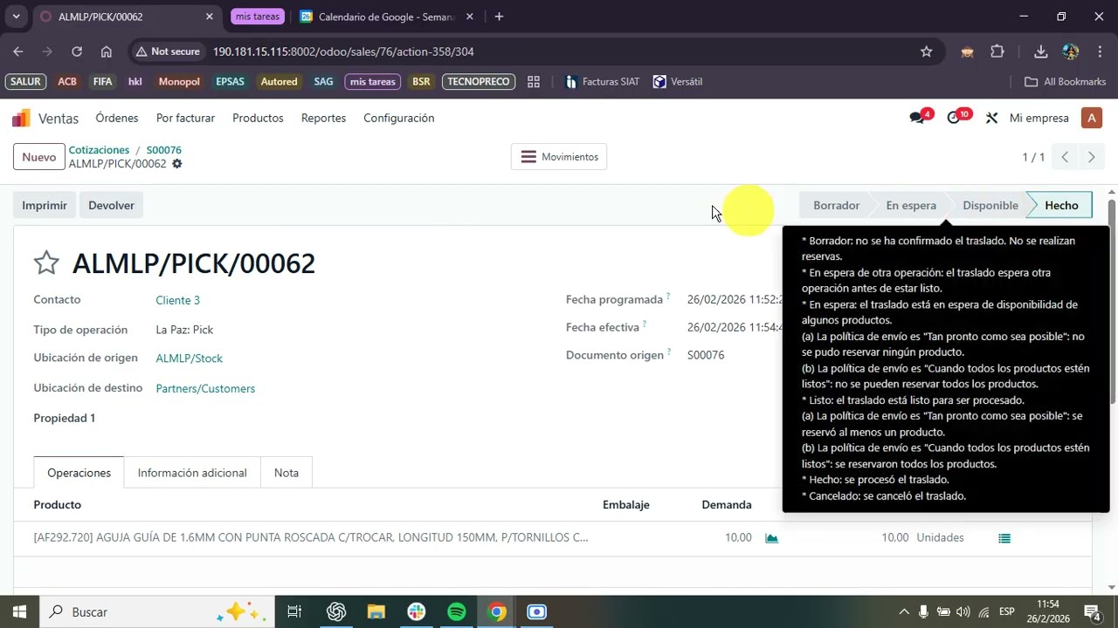
Task: Show hidden system tray icons
Action: tap(904, 611)
